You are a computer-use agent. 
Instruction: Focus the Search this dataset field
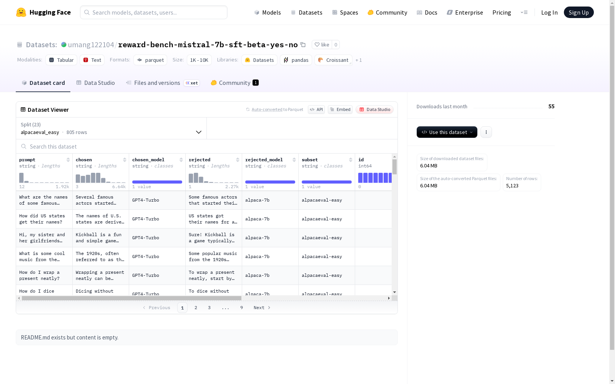[207, 146]
